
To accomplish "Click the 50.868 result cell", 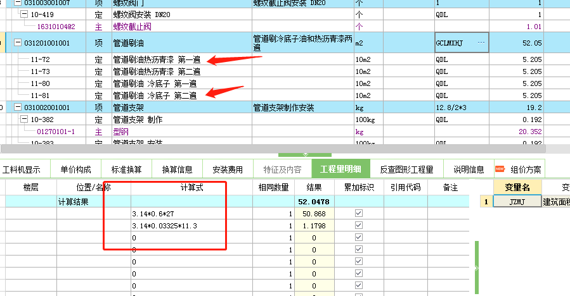I will click(x=314, y=214).
